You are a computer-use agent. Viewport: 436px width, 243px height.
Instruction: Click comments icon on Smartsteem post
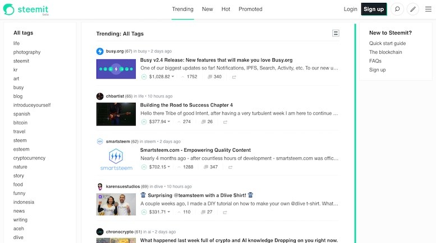pyautogui.click(x=206, y=167)
